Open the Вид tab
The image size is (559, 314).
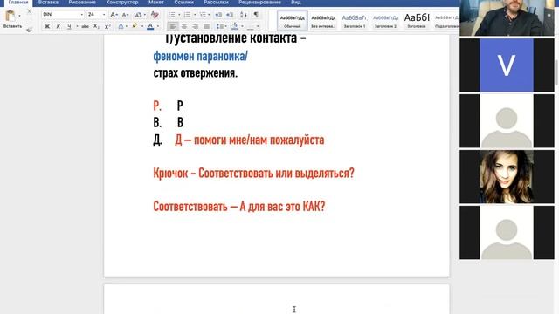point(296,3)
